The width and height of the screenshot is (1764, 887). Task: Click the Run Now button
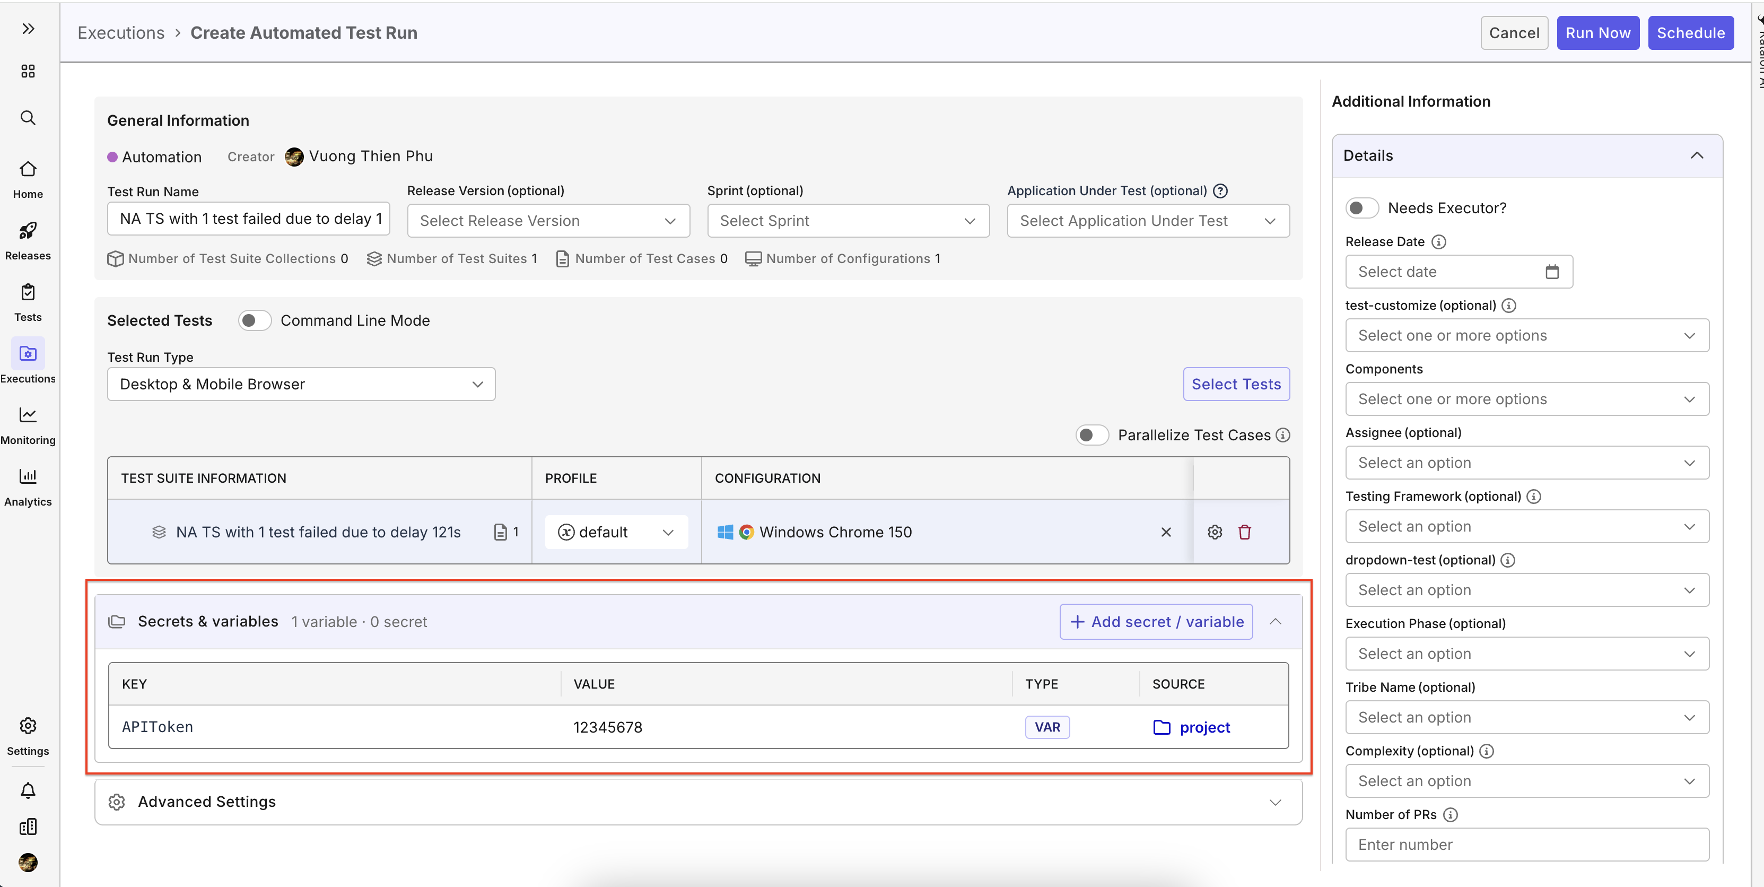click(1597, 33)
